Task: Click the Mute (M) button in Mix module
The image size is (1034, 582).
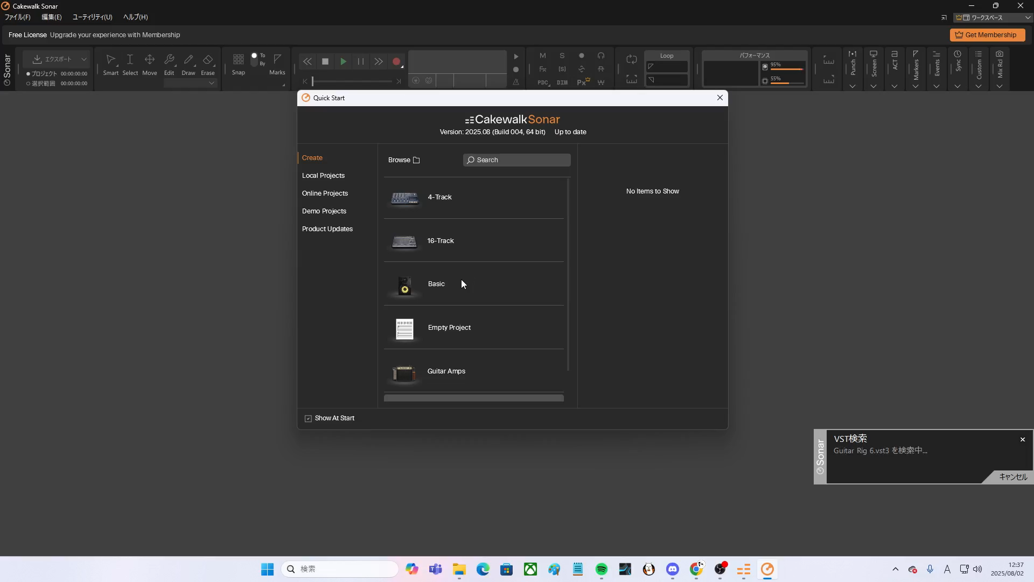Action: 543,56
